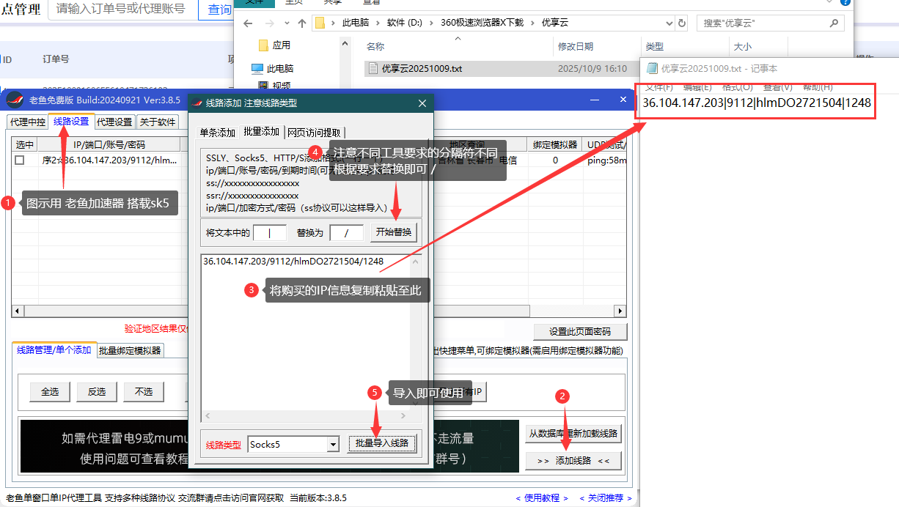
Task: Open the 线路类型 Socks5 dropdown
Action: coord(332,443)
